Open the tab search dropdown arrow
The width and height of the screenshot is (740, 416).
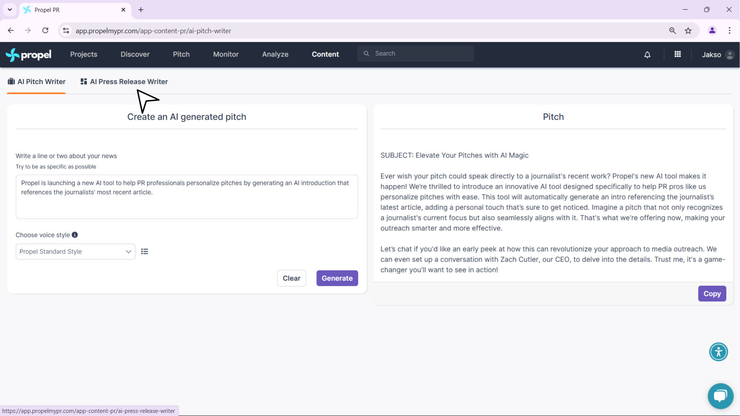10,10
